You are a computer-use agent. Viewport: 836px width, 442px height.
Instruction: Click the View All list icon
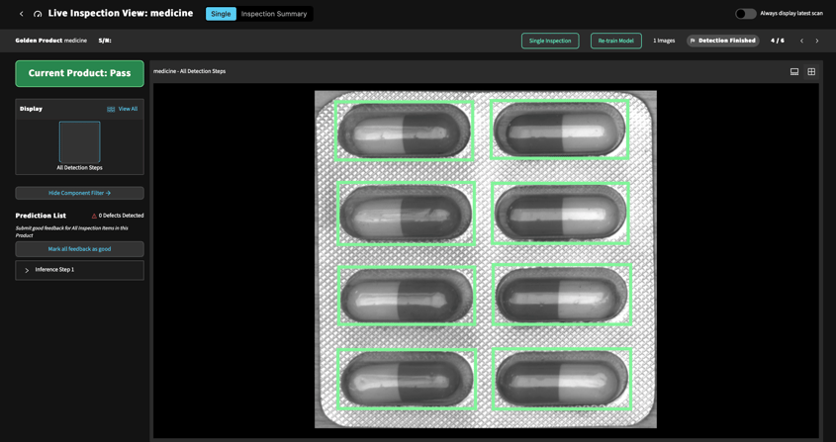pyautogui.click(x=111, y=109)
